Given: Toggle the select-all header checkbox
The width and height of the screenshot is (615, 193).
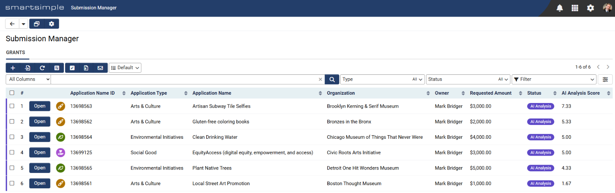Looking at the screenshot, I should coord(12,93).
